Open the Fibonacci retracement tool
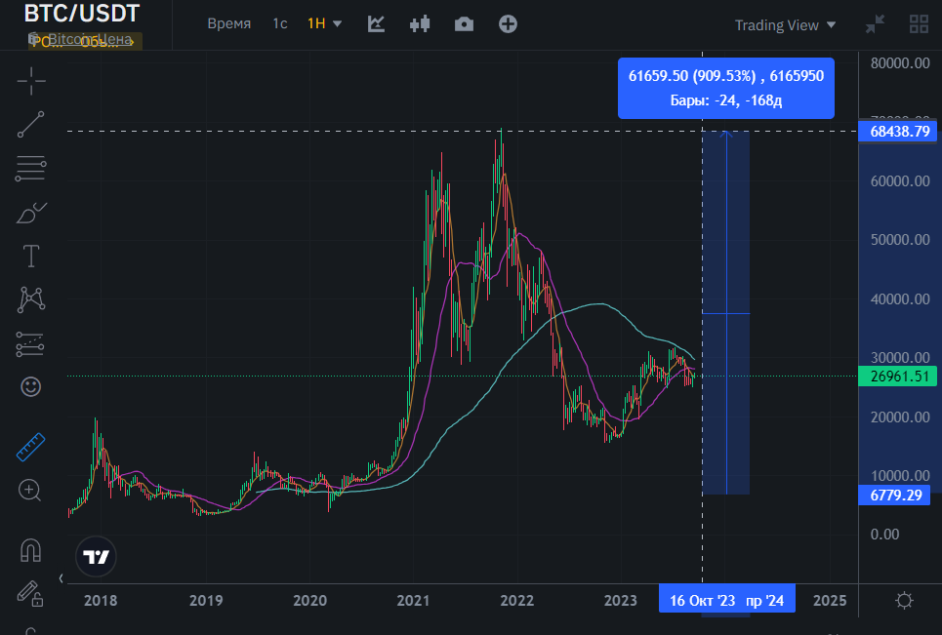 pyautogui.click(x=30, y=169)
